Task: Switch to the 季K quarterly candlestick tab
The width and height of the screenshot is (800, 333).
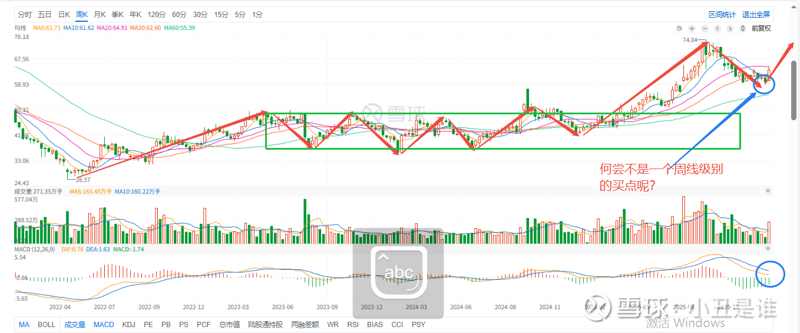Action: tap(118, 14)
